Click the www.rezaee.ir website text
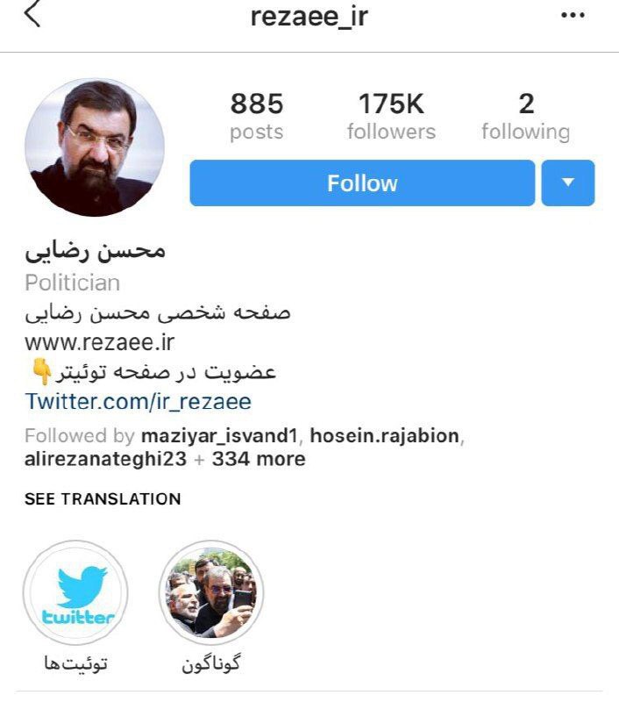619x702 pixels. tap(99, 342)
